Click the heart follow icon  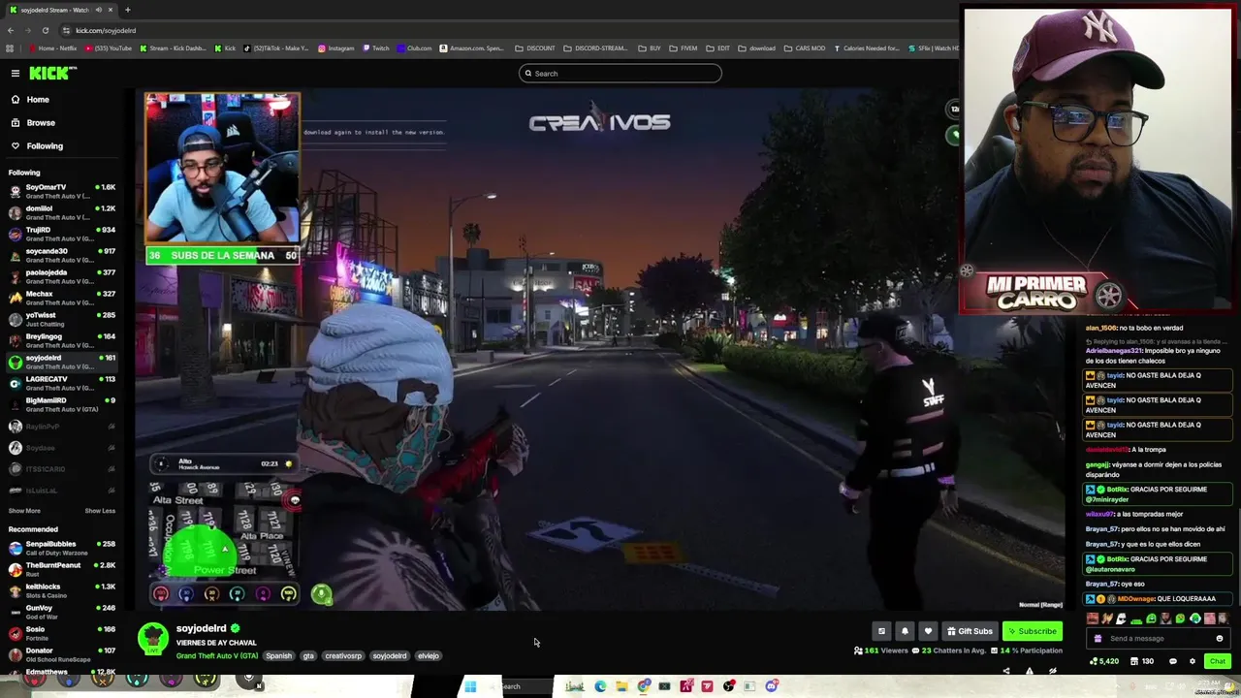(x=928, y=631)
